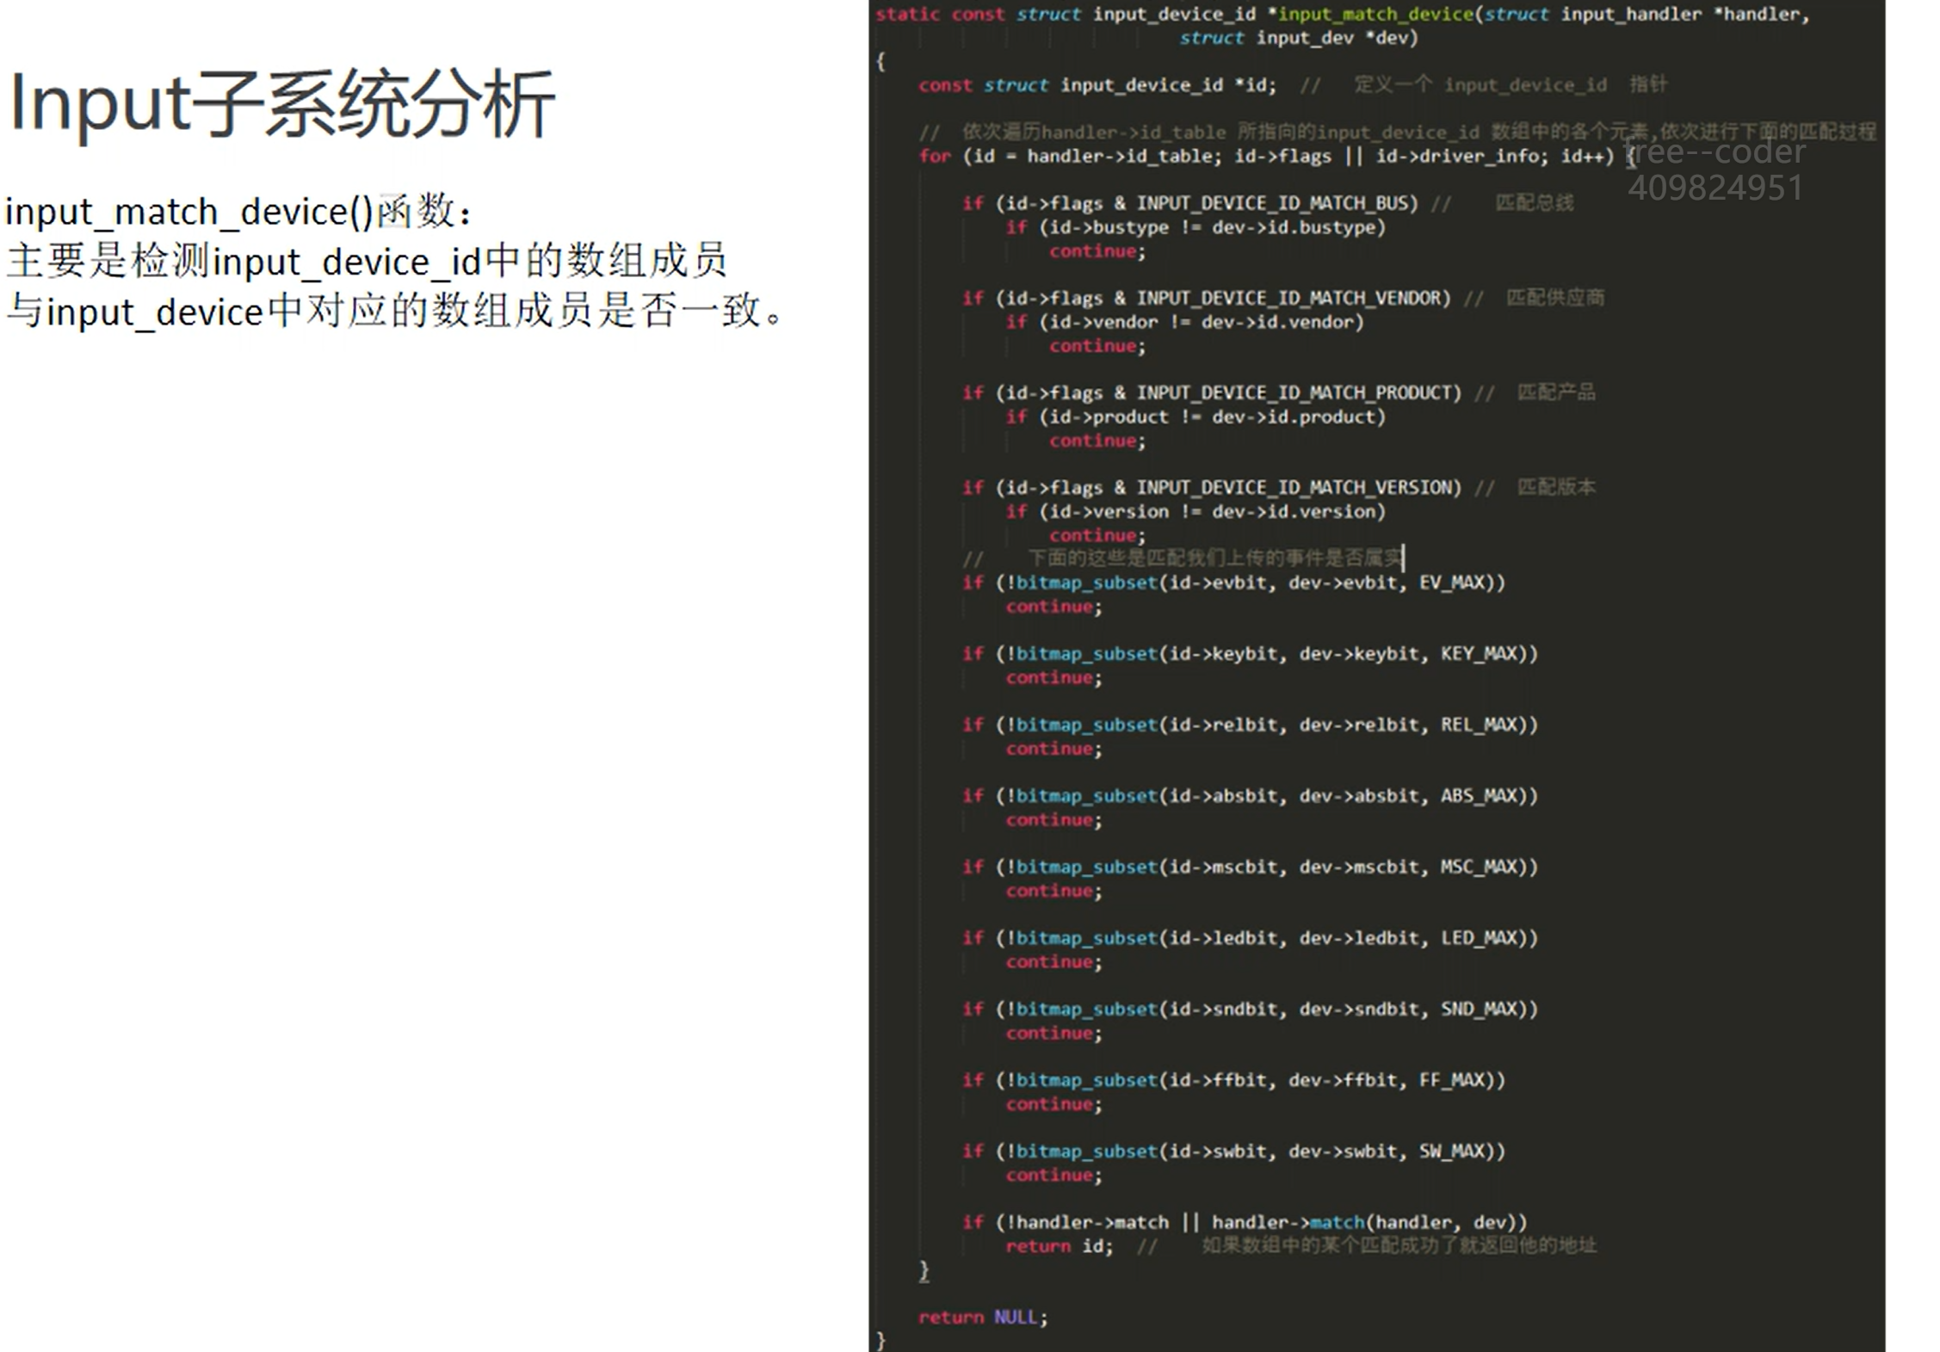1940x1352 pixels.
Task: Click the comment "匹配版本"
Action: (x=1556, y=487)
